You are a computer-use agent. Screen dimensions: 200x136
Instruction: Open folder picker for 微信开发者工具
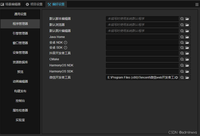point(187,77)
